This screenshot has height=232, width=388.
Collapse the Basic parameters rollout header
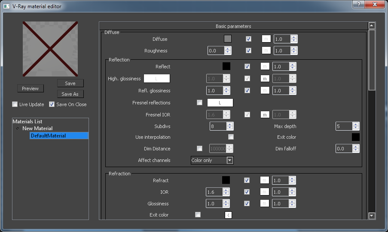click(x=233, y=26)
